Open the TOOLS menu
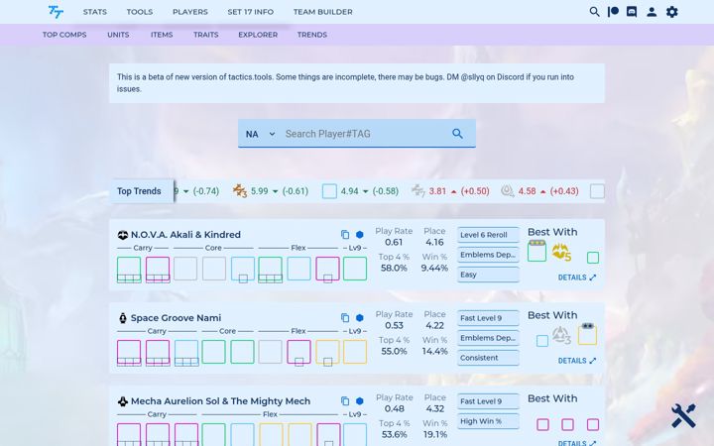The width and height of the screenshot is (714, 446). (x=140, y=12)
